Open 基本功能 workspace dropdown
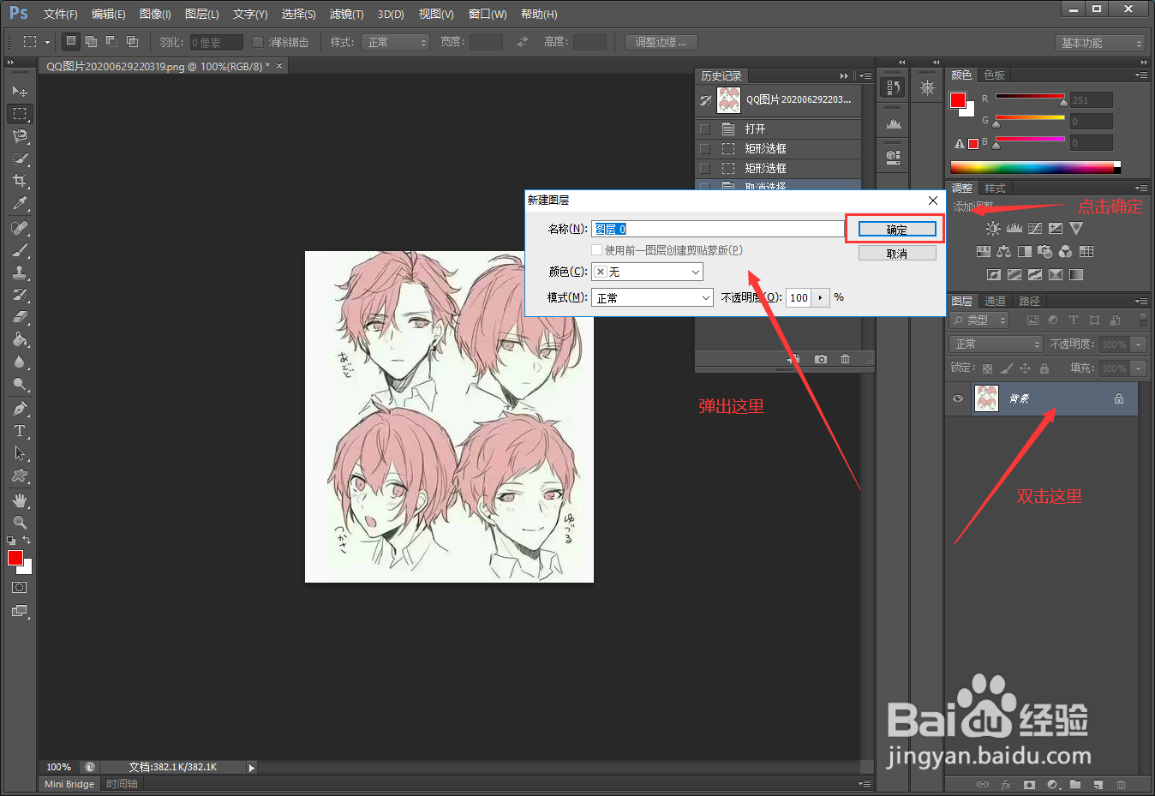1155x796 pixels. [1100, 43]
